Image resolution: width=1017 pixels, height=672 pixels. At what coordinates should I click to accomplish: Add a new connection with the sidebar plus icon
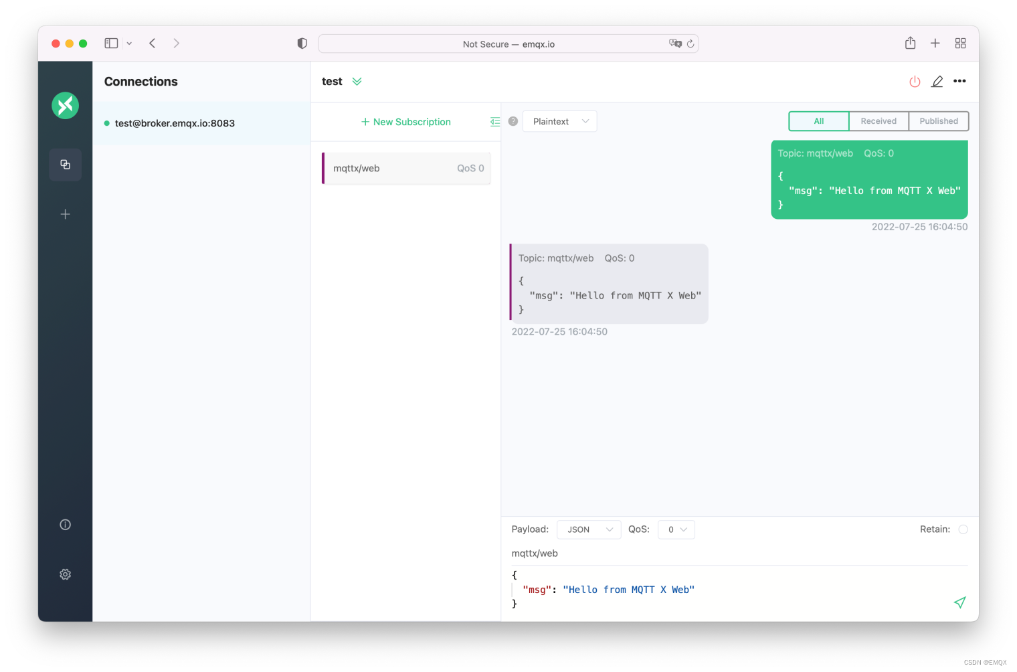point(65,214)
